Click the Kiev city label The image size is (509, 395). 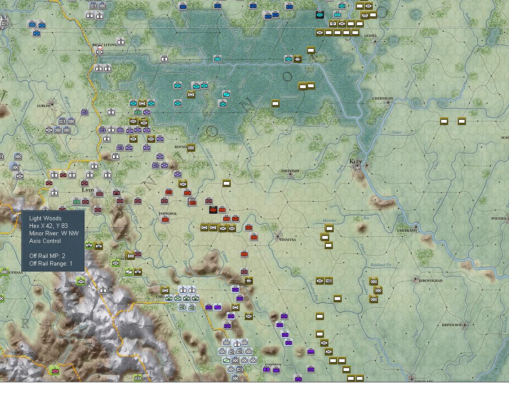[356, 161]
